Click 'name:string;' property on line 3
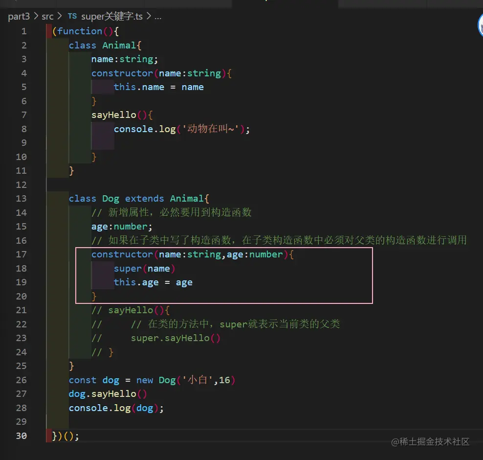Screen dimensions: 483x460 [x=125, y=59]
